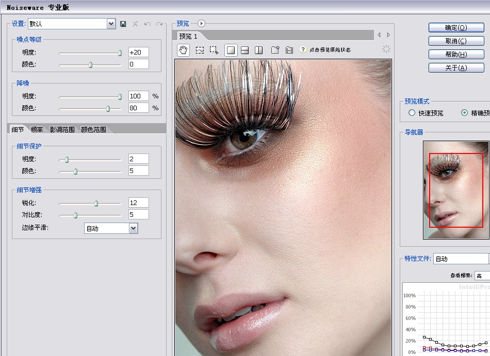Screen dimensions: 490x356
Task: Expand the 预览 panel arrow menu
Action: [201, 23]
